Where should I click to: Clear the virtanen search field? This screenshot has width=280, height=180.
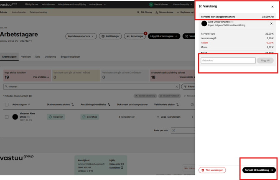pyautogui.click(x=177, y=86)
